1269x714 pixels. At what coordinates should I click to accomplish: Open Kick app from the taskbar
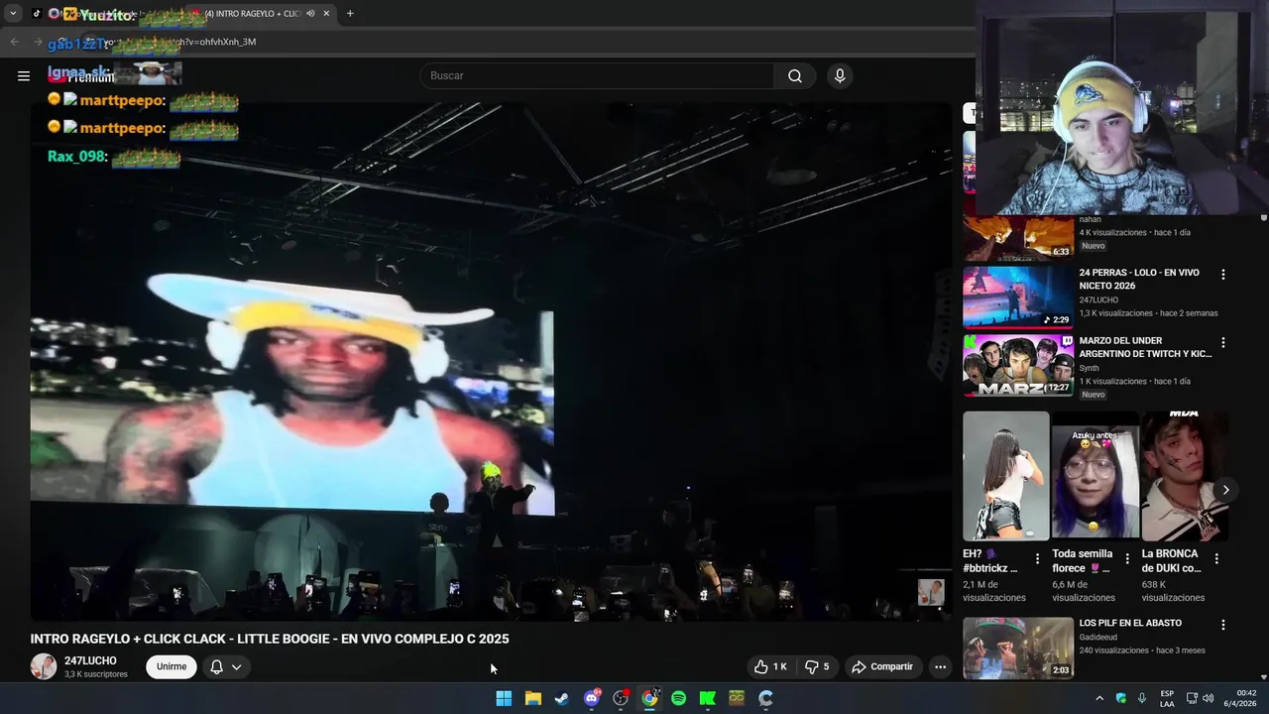coord(707,698)
